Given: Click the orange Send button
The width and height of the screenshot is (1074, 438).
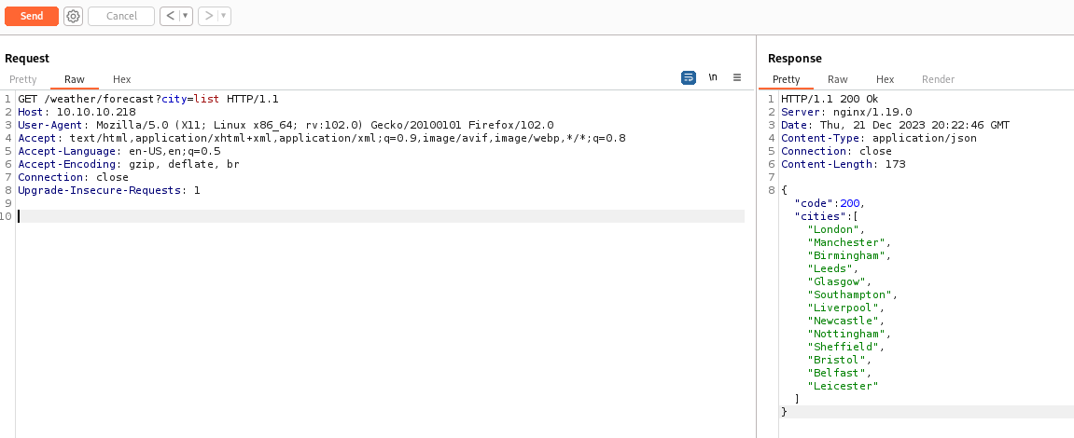Looking at the screenshot, I should (32, 16).
